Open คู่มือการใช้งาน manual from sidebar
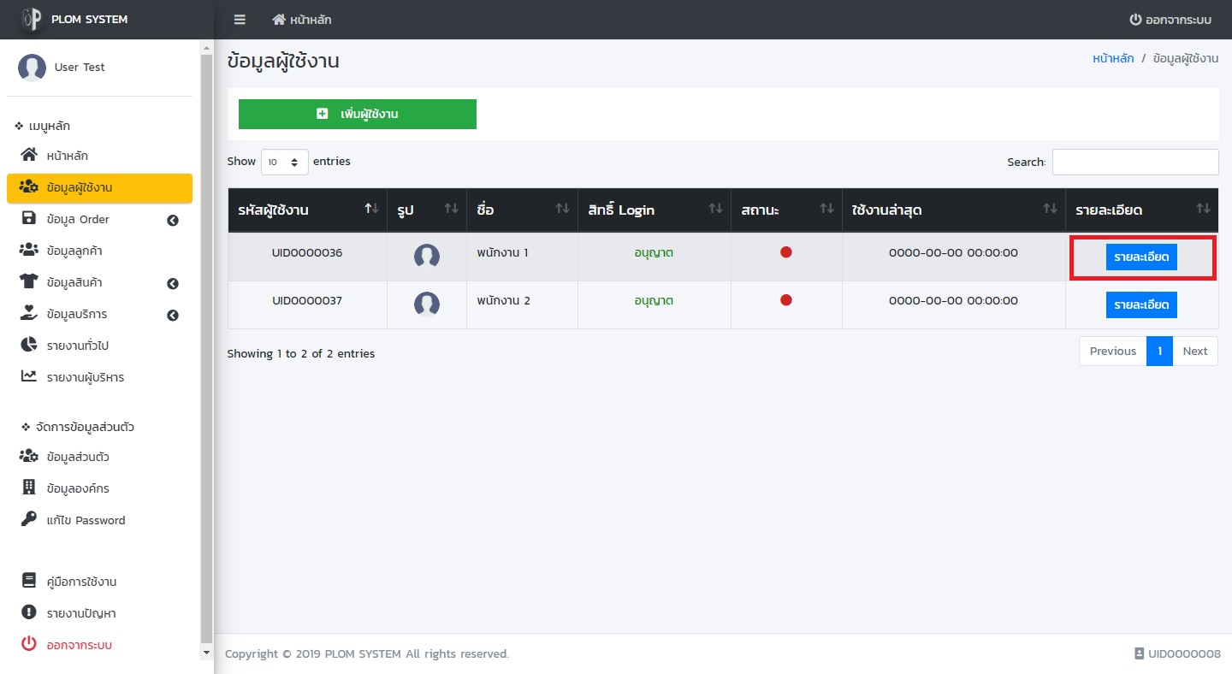This screenshot has height=674, width=1232. 81,582
